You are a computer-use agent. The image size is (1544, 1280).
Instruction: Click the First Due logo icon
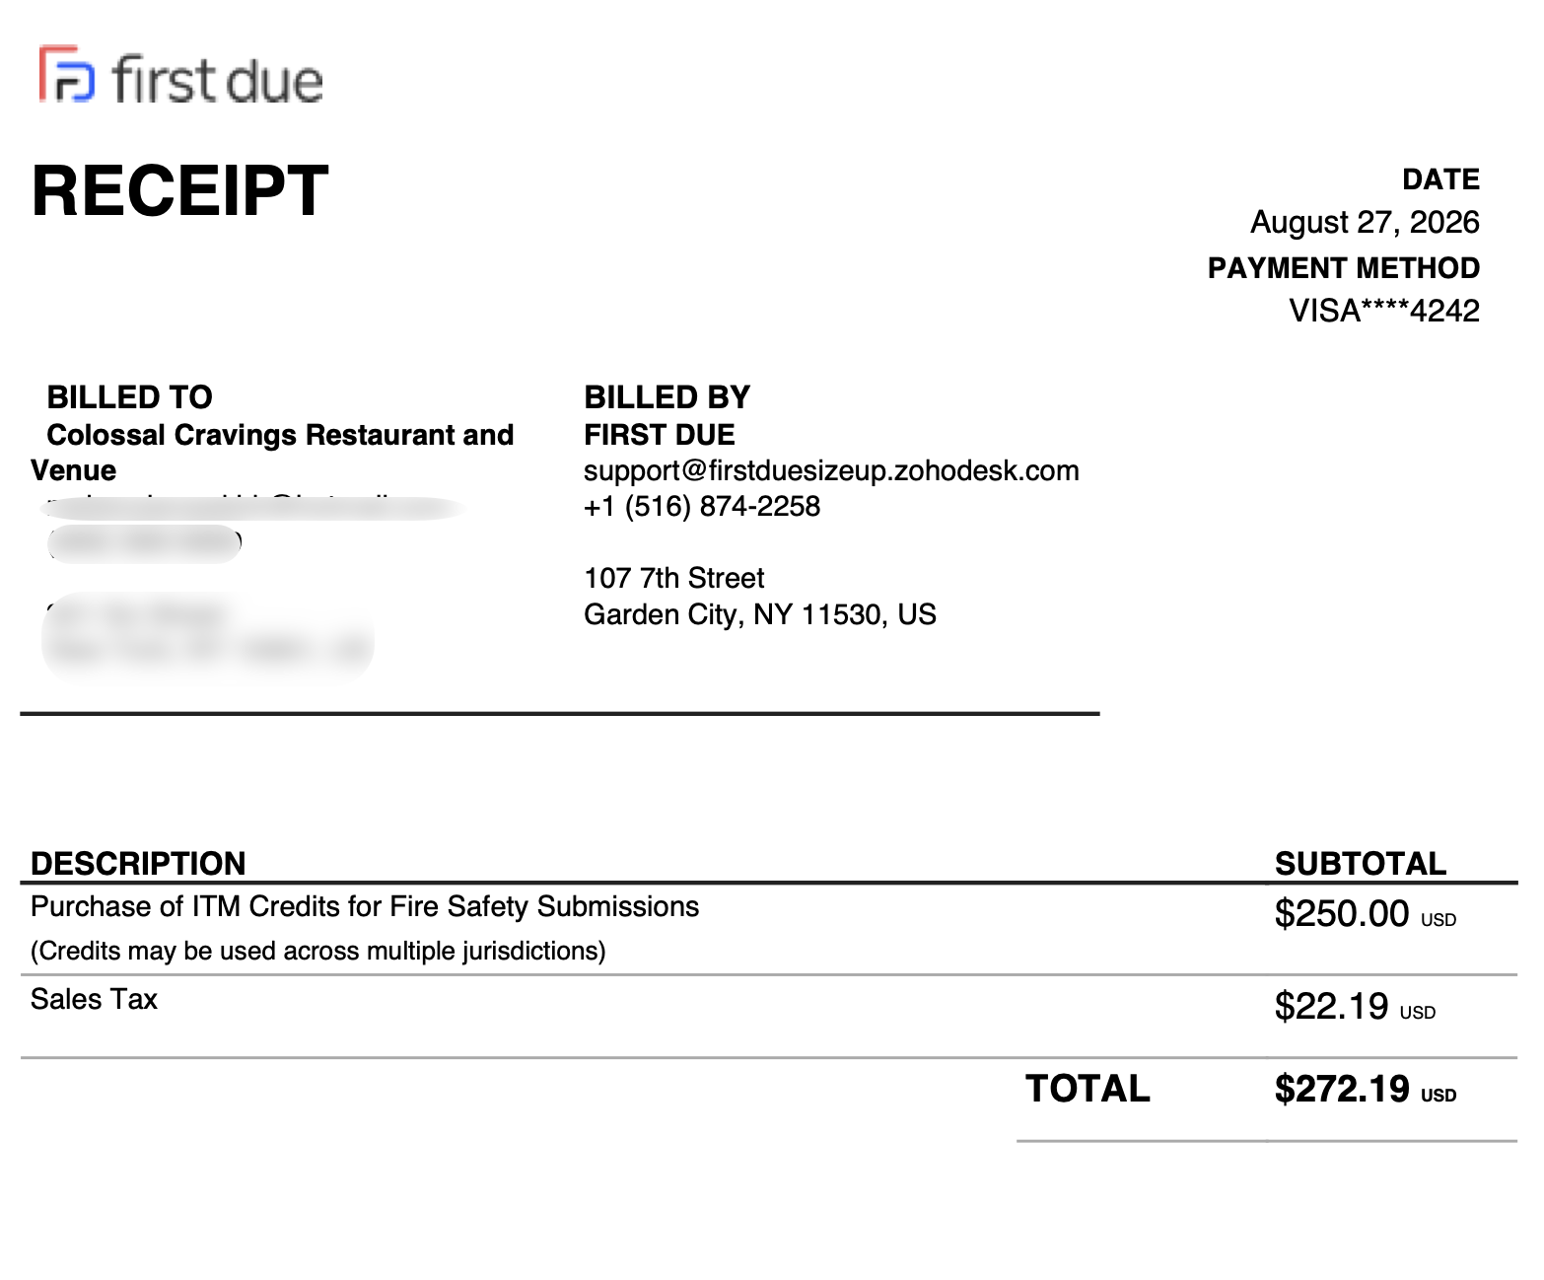tap(67, 74)
